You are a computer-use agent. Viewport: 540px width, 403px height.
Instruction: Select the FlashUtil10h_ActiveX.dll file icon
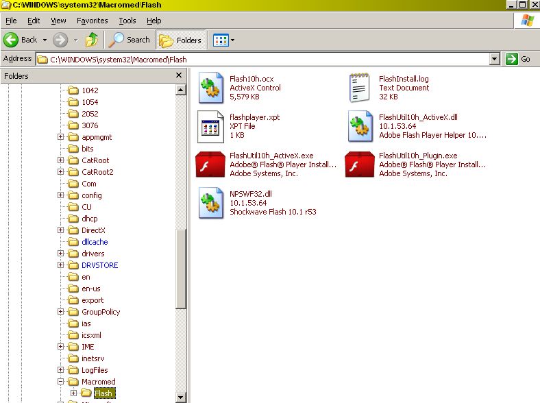tap(360, 126)
